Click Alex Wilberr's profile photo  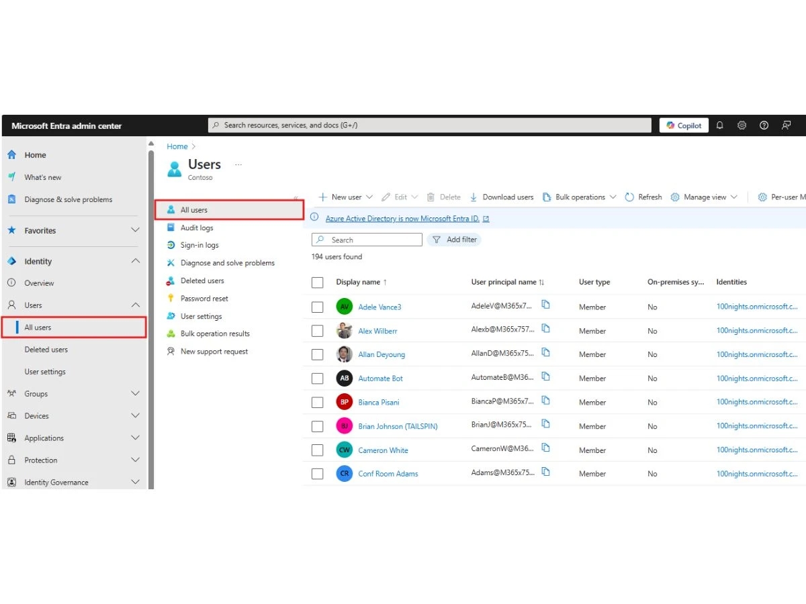point(344,331)
